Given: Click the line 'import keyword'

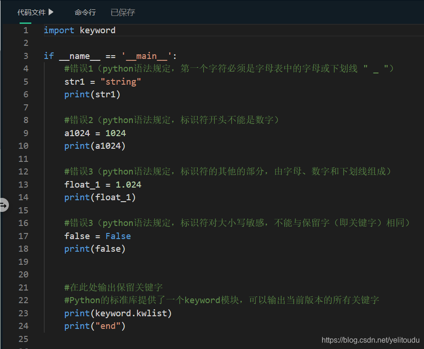Looking at the screenshot, I should 79,30.
